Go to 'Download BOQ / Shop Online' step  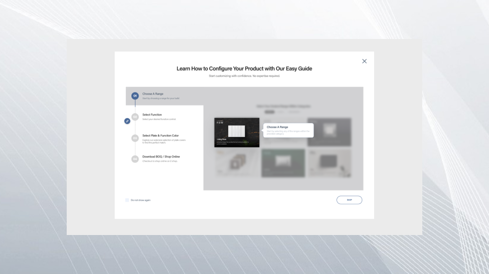(x=161, y=156)
